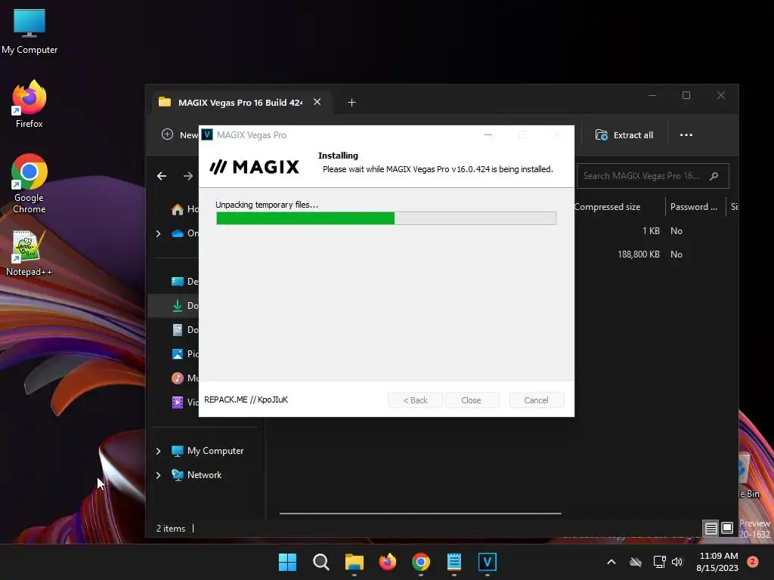Select My Computer in navigation pane
The width and height of the screenshot is (774, 580).
click(207, 451)
